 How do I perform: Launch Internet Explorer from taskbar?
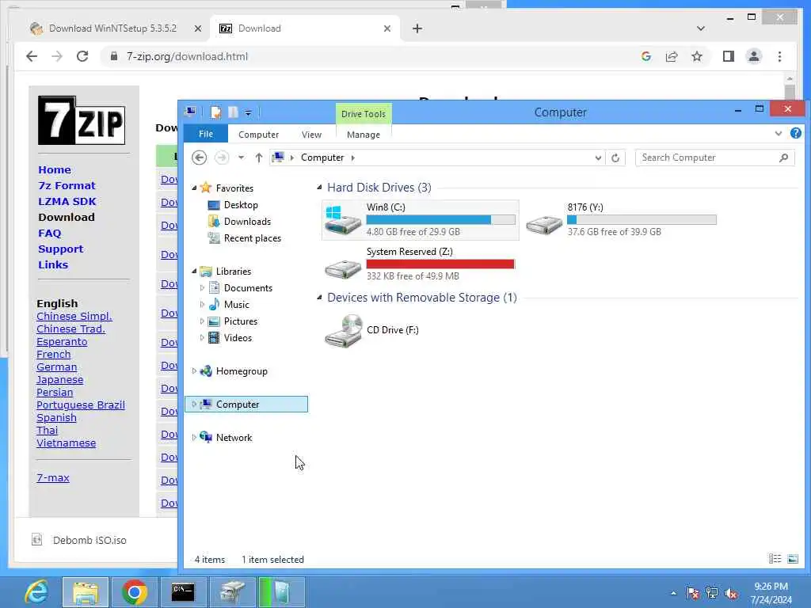(36, 592)
